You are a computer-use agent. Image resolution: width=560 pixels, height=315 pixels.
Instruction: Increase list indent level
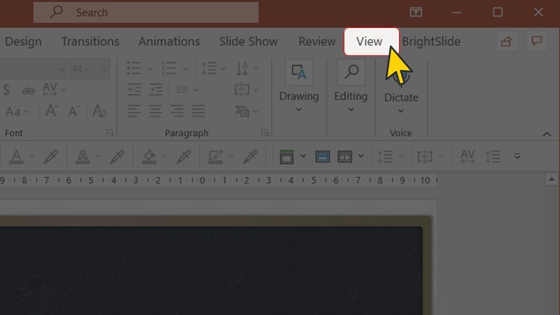[x=155, y=90]
